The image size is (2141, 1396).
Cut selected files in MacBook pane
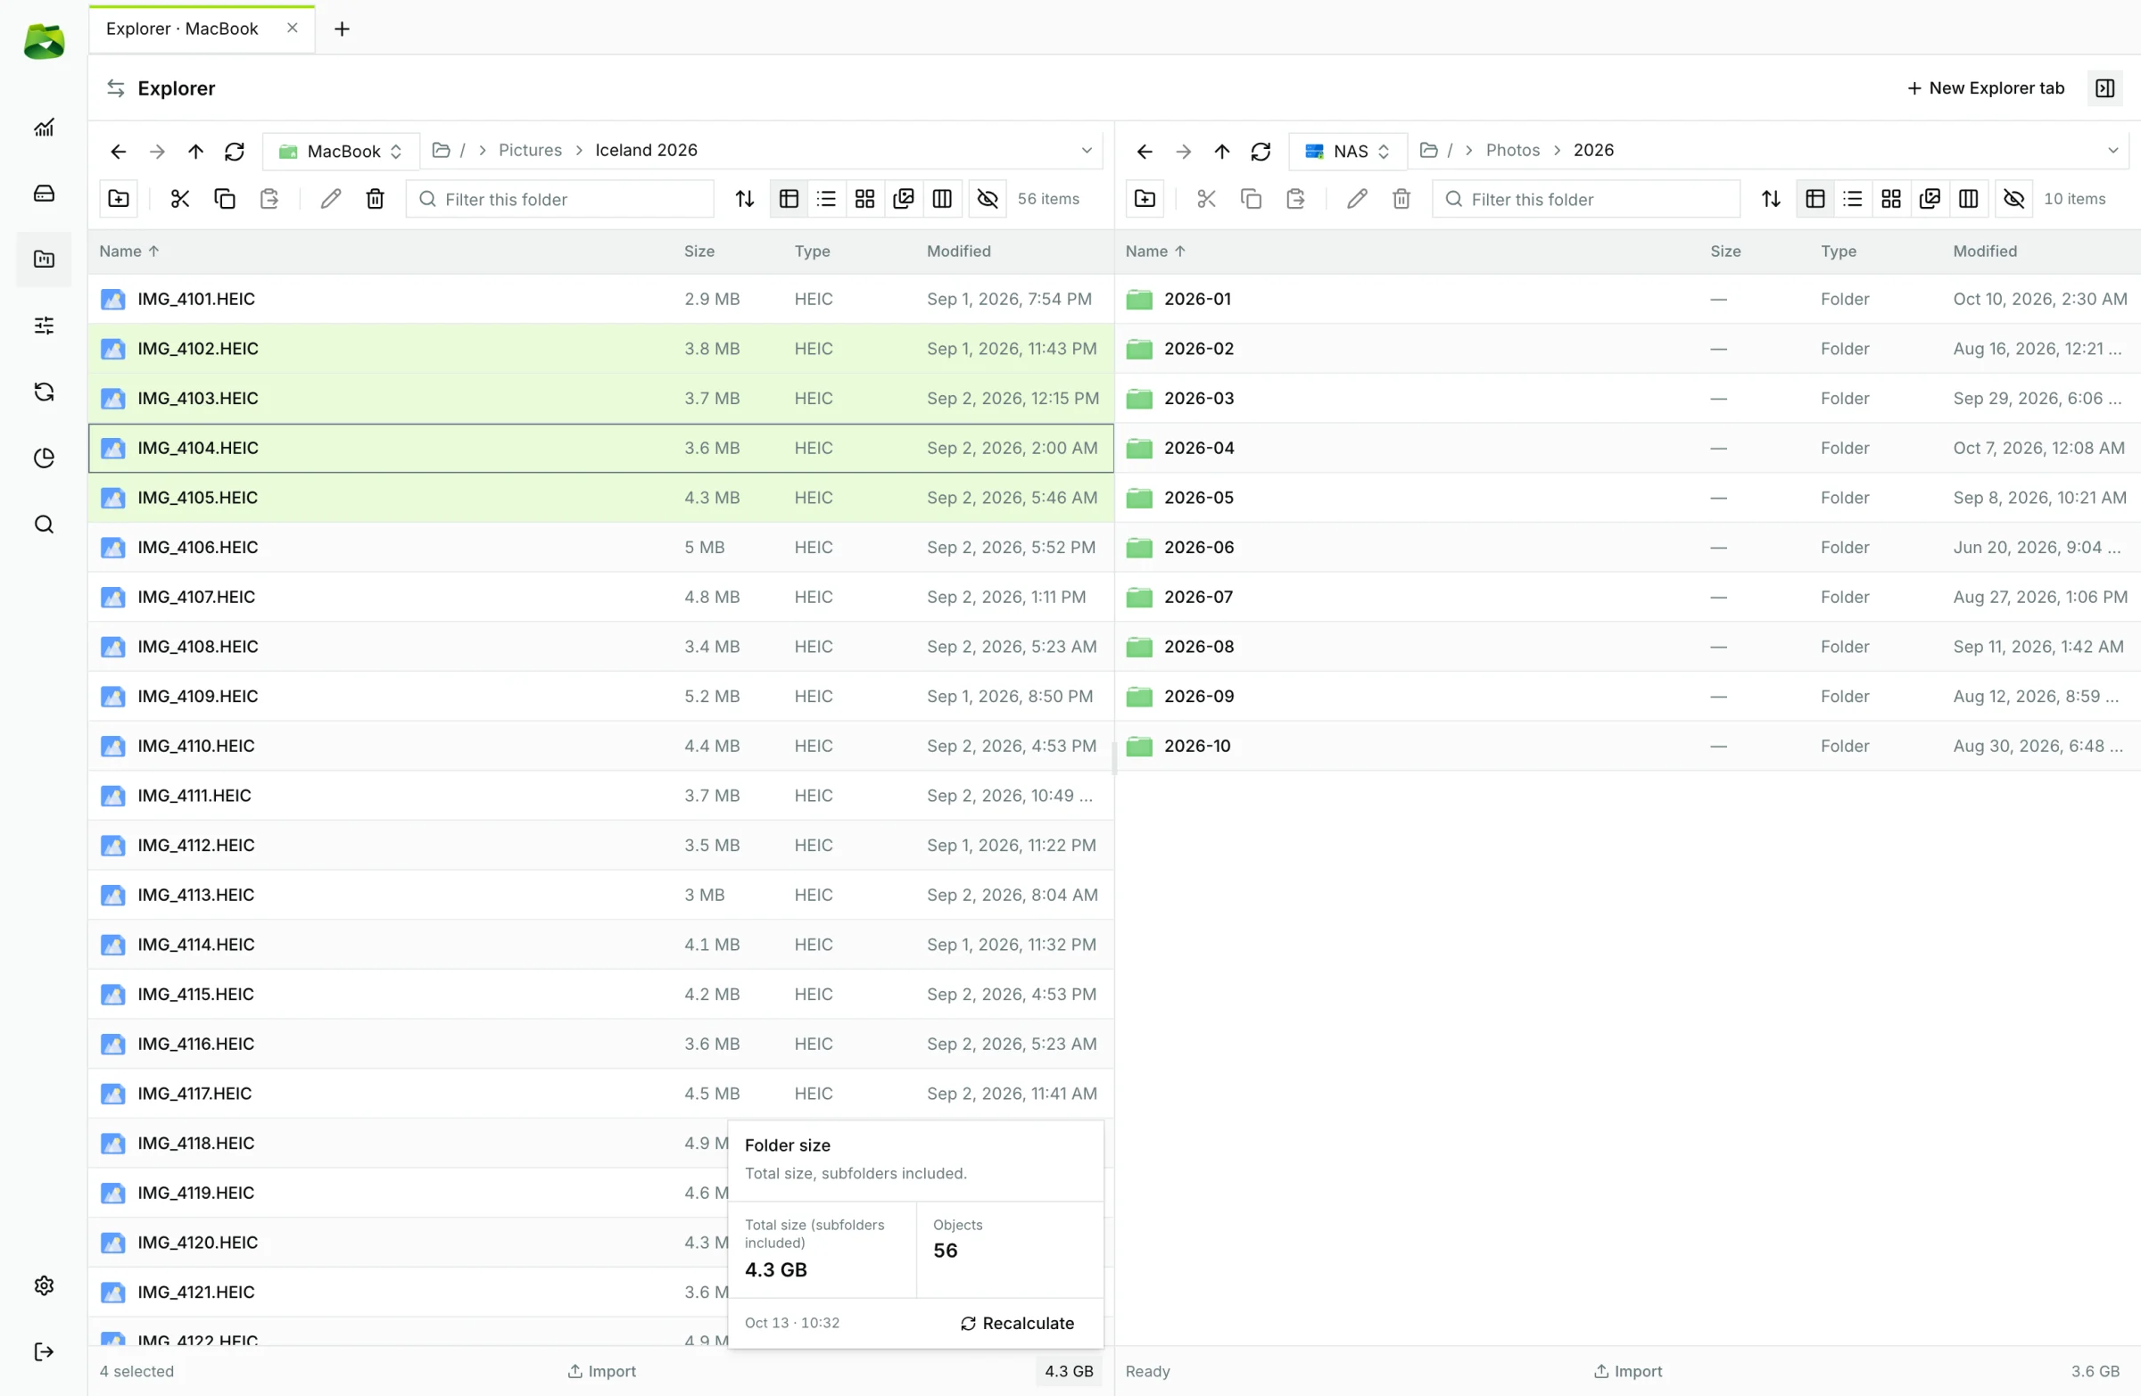(x=180, y=199)
